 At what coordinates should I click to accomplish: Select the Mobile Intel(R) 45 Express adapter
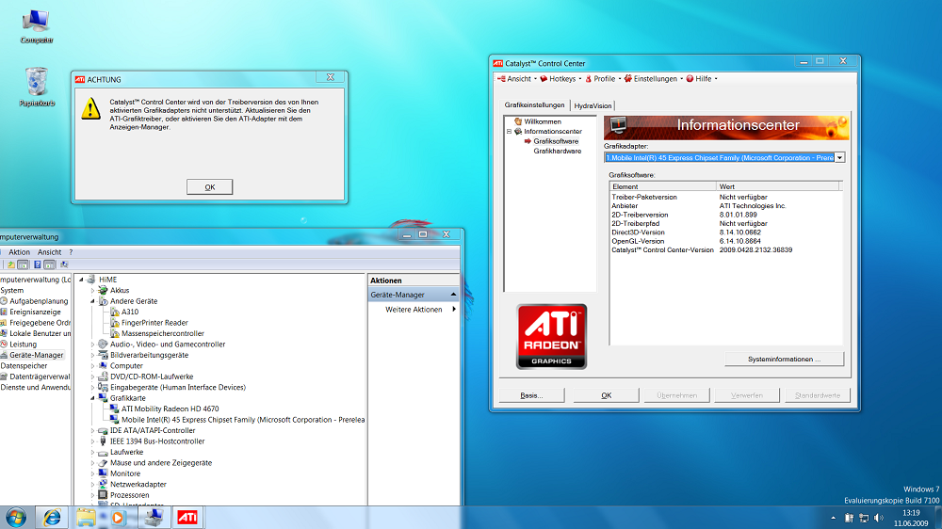coord(243,420)
